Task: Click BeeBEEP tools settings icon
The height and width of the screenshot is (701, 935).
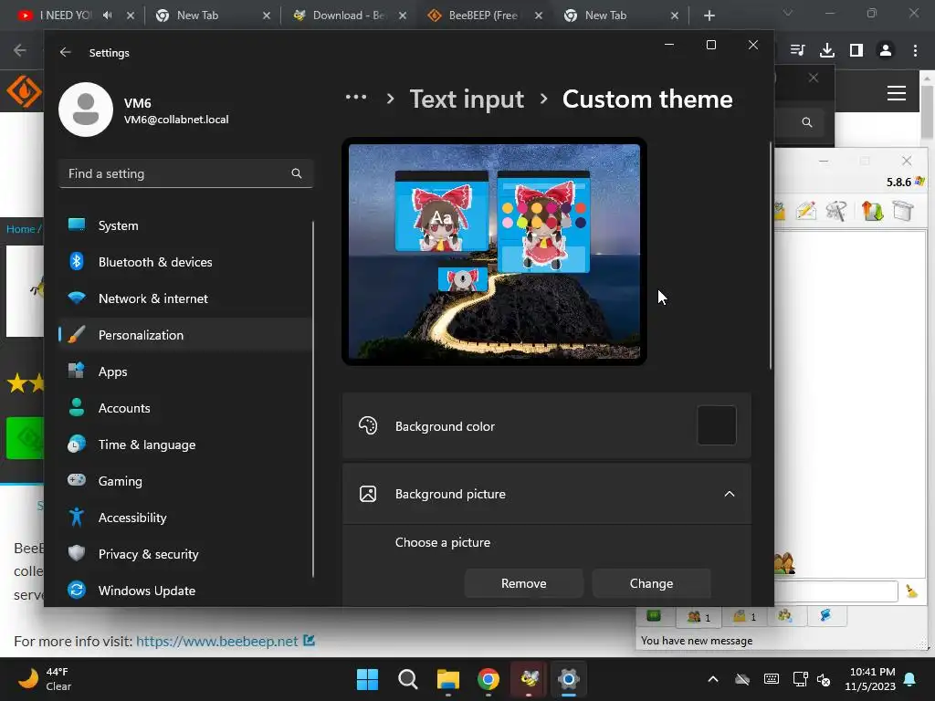Action: pyautogui.click(x=836, y=211)
